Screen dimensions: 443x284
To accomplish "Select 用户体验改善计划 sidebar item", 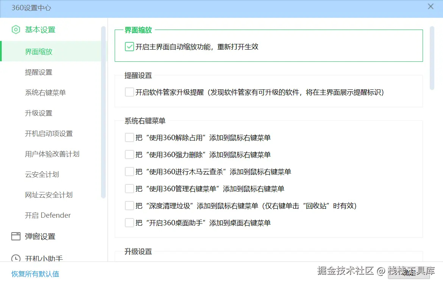I will pos(52,154).
